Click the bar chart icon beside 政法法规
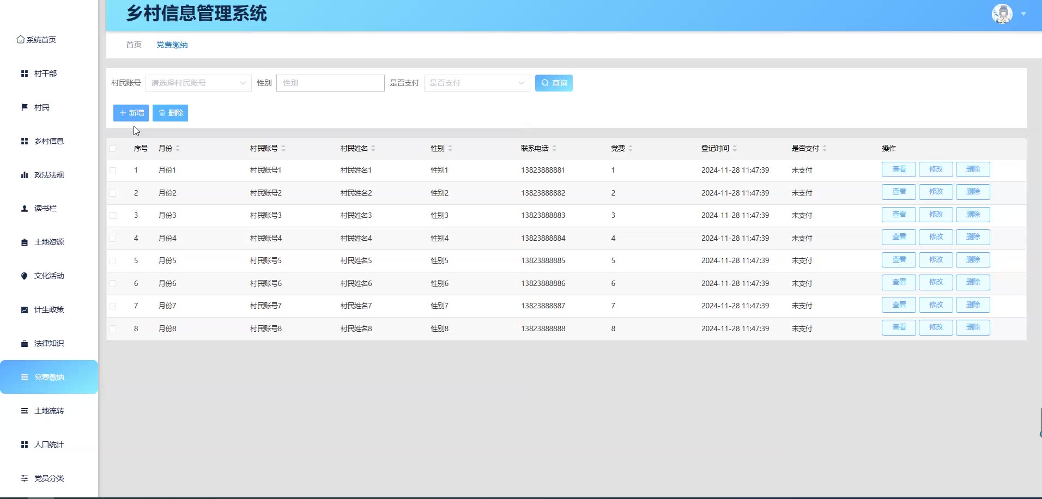Screen dimensions: 1042x499 pos(25,175)
